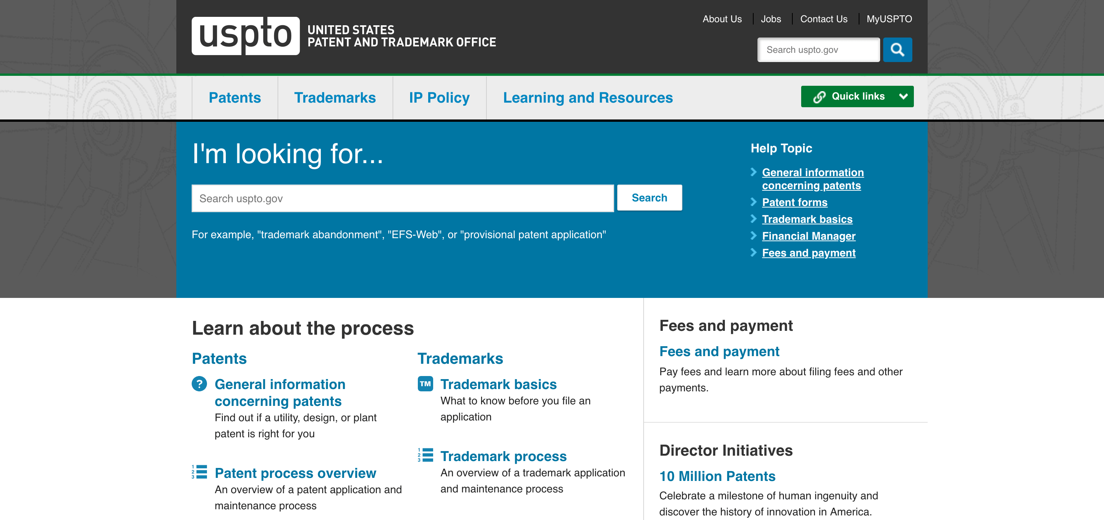
Task: Click the chain link icon on Quick links
Action: 819,97
